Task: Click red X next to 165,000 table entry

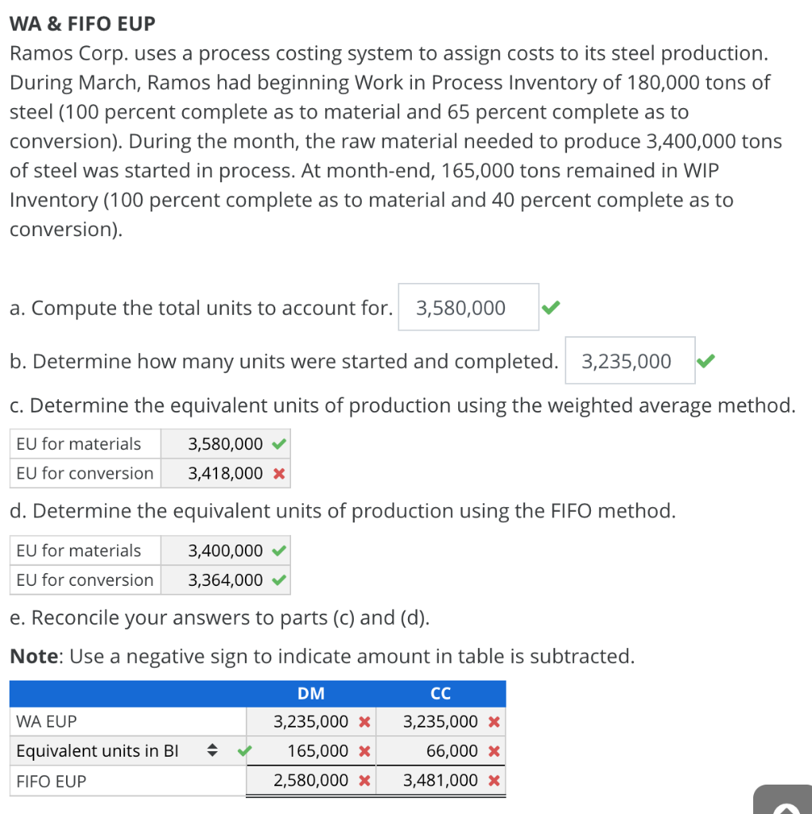Action: tap(366, 750)
